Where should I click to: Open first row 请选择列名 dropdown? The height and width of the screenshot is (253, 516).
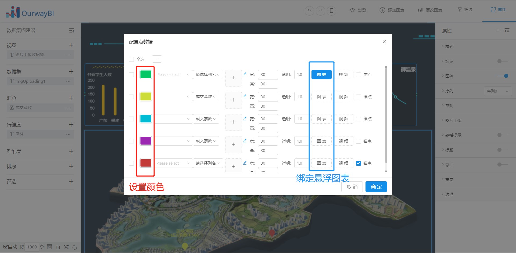(x=208, y=75)
